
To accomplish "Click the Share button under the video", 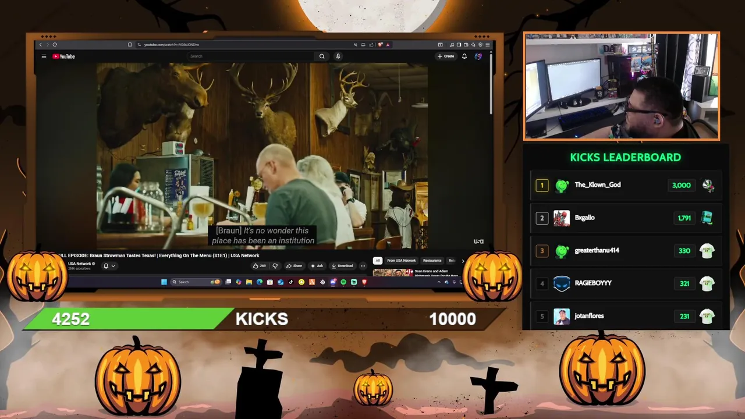I will pyautogui.click(x=294, y=266).
